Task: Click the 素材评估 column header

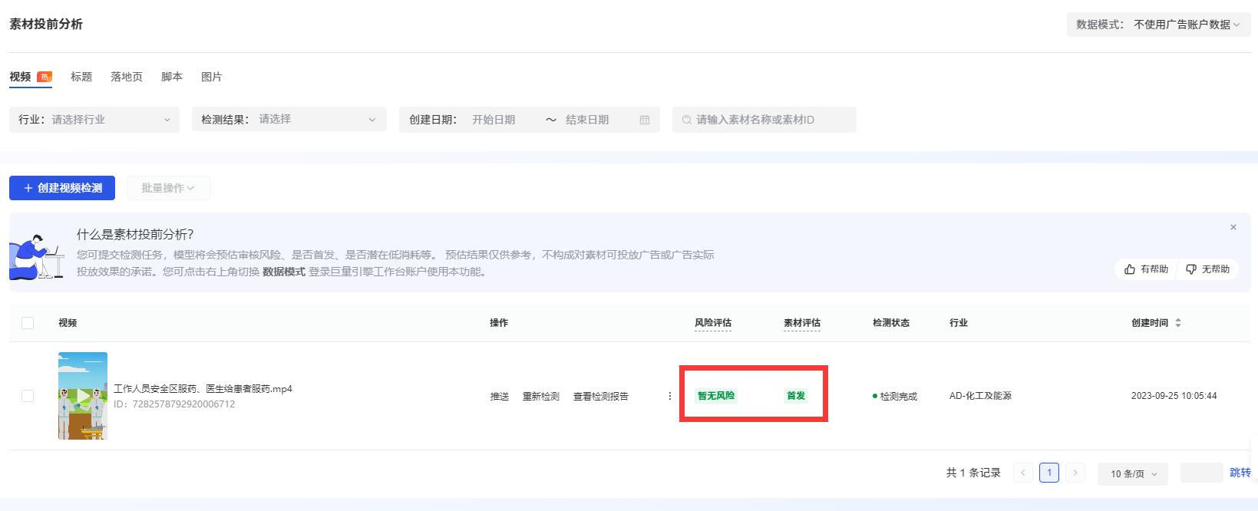Action: [802, 323]
